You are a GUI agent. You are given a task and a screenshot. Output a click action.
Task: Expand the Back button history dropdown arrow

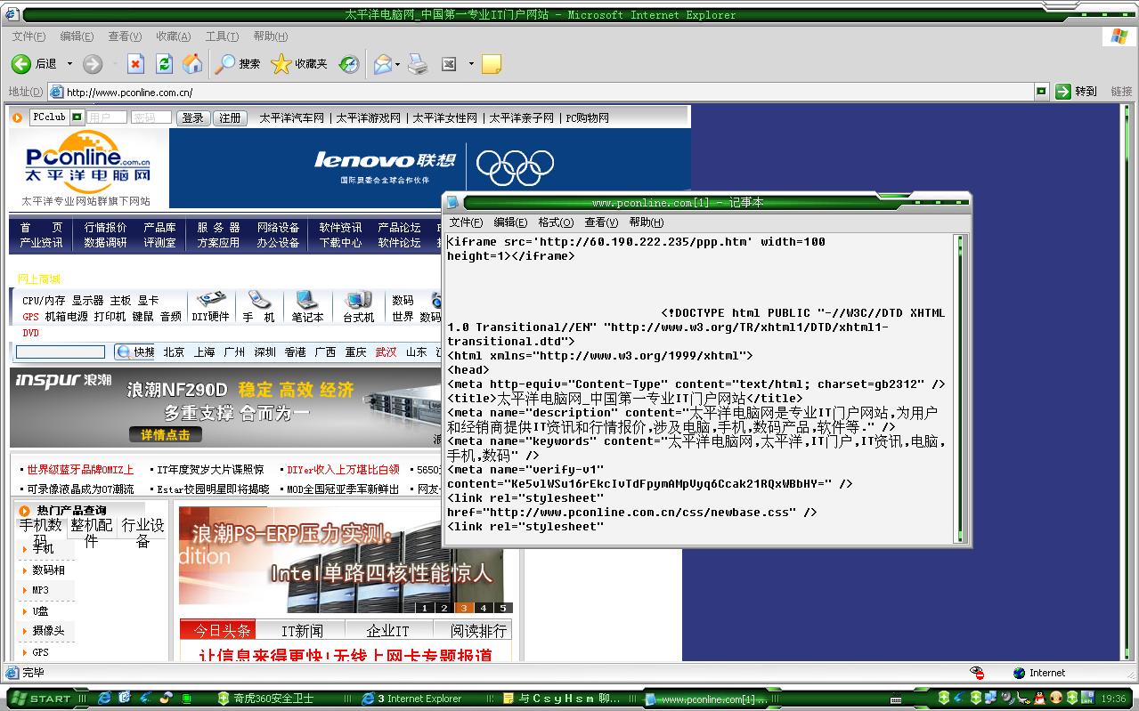coord(69,64)
